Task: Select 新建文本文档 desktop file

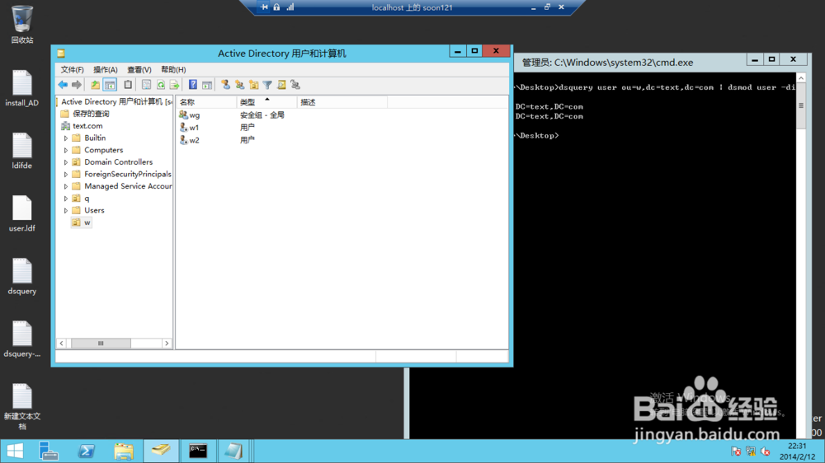Action: 22,406
